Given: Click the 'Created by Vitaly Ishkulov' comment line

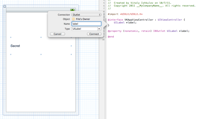Looking at the screenshot, I should coord(139,3).
